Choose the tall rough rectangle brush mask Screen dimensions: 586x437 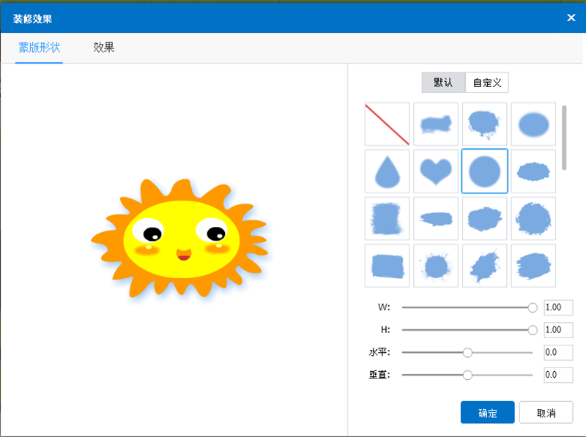click(387, 218)
